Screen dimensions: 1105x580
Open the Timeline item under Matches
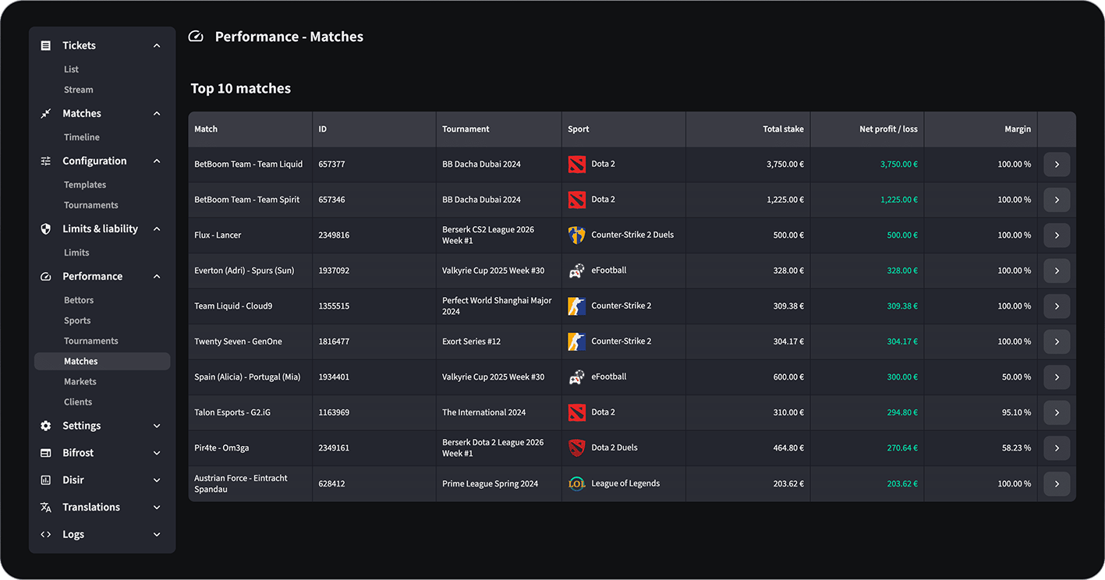[x=82, y=137]
